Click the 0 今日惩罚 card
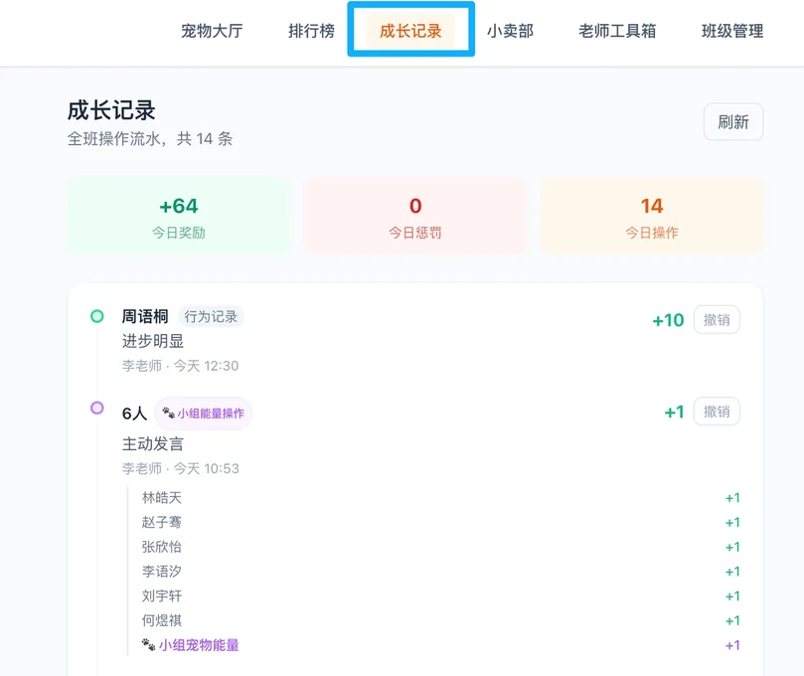Screen dimensions: 804x676 (x=415, y=216)
